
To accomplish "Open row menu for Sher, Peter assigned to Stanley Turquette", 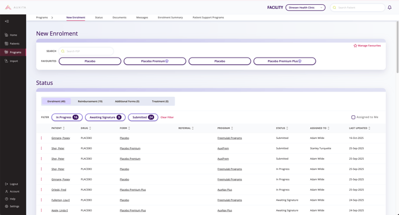I will pos(41,148).
